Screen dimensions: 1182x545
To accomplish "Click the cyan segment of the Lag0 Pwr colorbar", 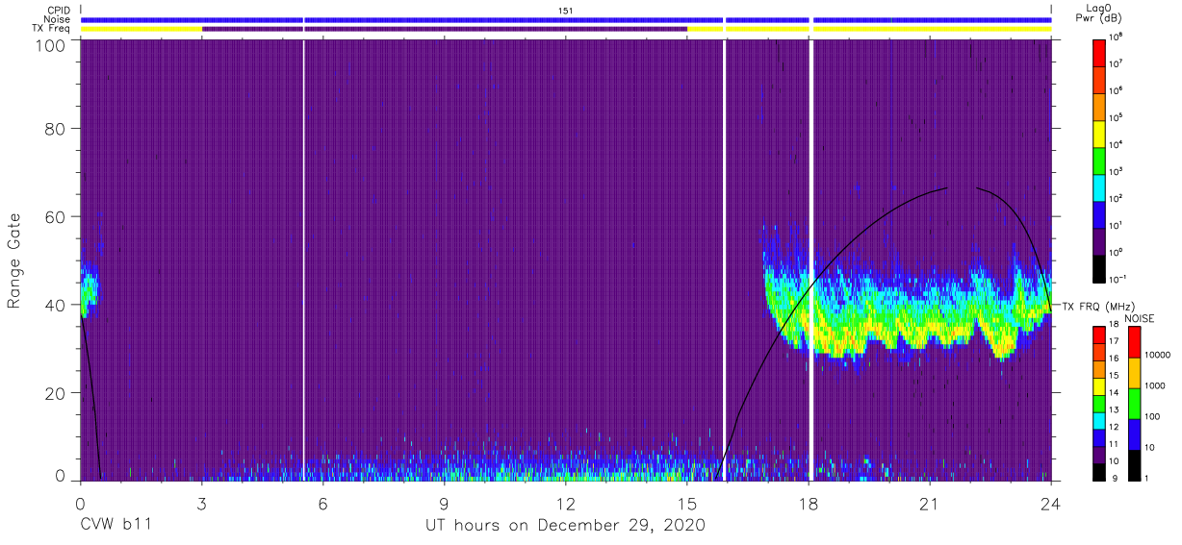I will click(x=1098, y=186).
